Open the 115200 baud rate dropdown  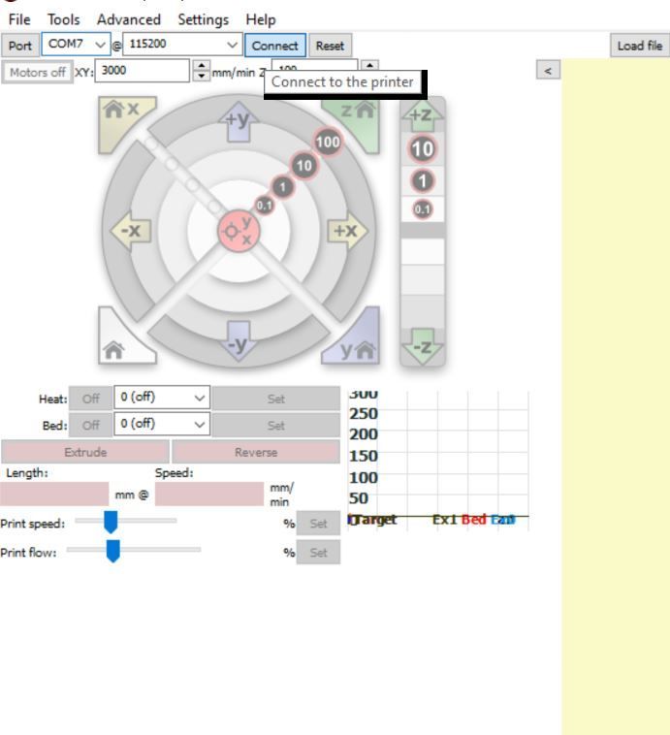tap(182, 44)
